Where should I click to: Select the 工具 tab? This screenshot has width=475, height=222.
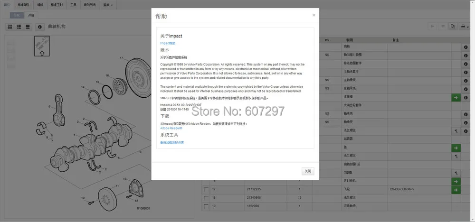click(x=73, y=5)
